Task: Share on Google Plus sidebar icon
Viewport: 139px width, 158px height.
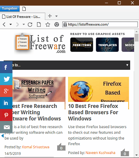Action: tap(6, 91)
